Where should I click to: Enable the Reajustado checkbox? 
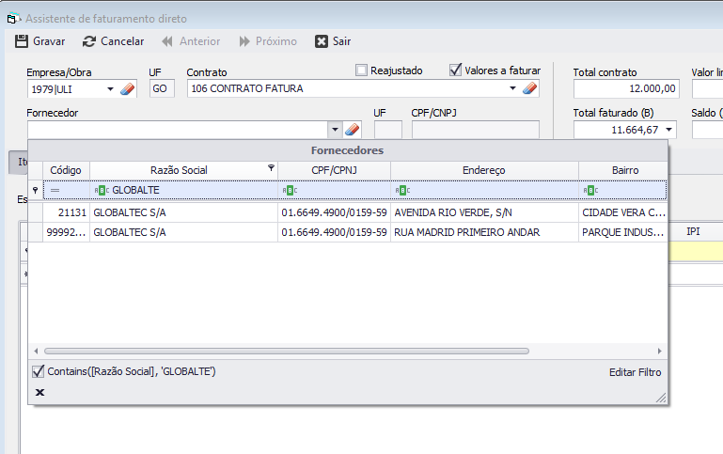(362, 70)
